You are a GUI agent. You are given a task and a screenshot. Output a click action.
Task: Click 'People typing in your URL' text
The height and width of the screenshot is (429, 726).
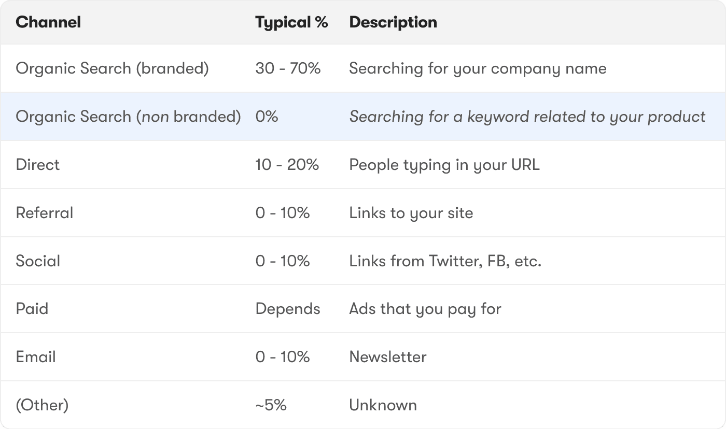tap(444, 165)
